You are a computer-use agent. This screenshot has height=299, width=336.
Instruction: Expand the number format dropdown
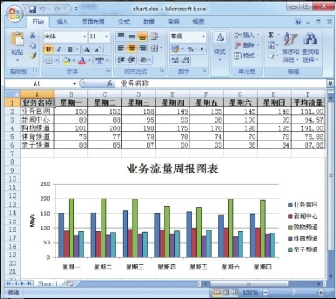(204, 37)
